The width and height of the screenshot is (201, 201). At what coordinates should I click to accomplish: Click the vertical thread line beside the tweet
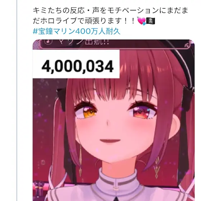coord(17,100)
